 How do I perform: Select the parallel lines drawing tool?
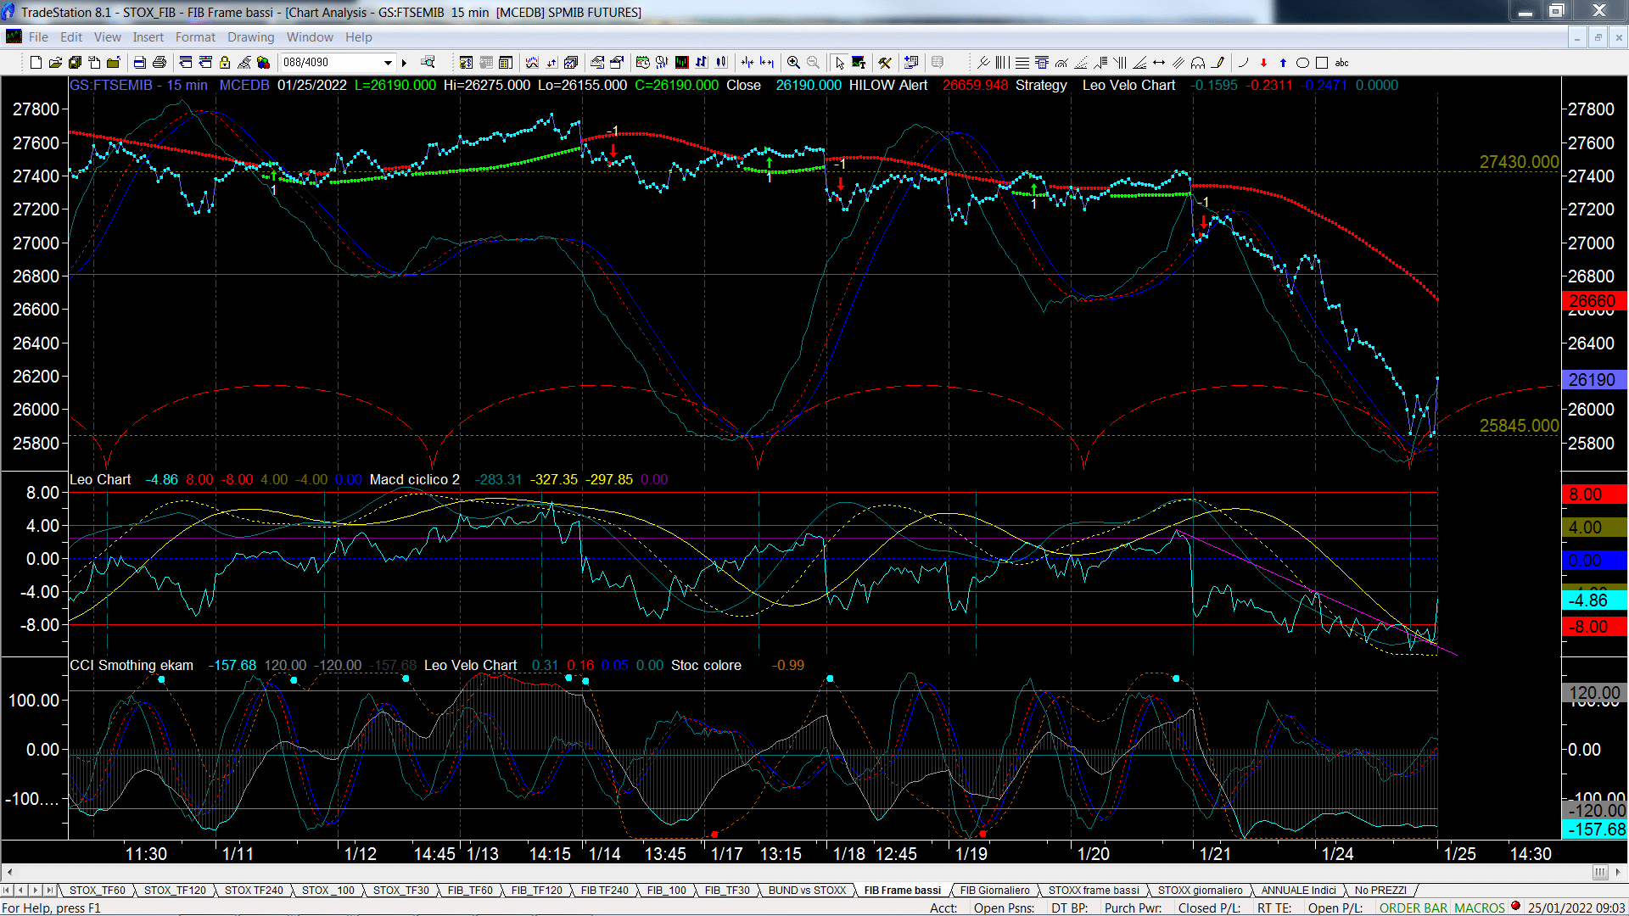pos(1178,63)
